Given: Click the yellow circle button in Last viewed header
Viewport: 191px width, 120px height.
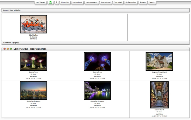Looking at the screenshot, I should [x=8, y=49].
